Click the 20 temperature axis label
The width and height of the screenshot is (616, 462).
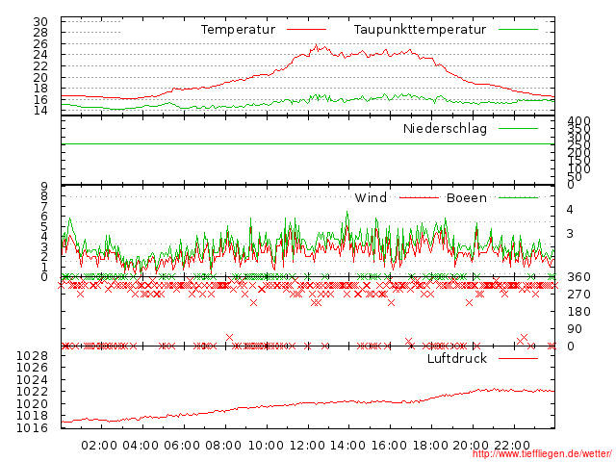tap(40, 78)
